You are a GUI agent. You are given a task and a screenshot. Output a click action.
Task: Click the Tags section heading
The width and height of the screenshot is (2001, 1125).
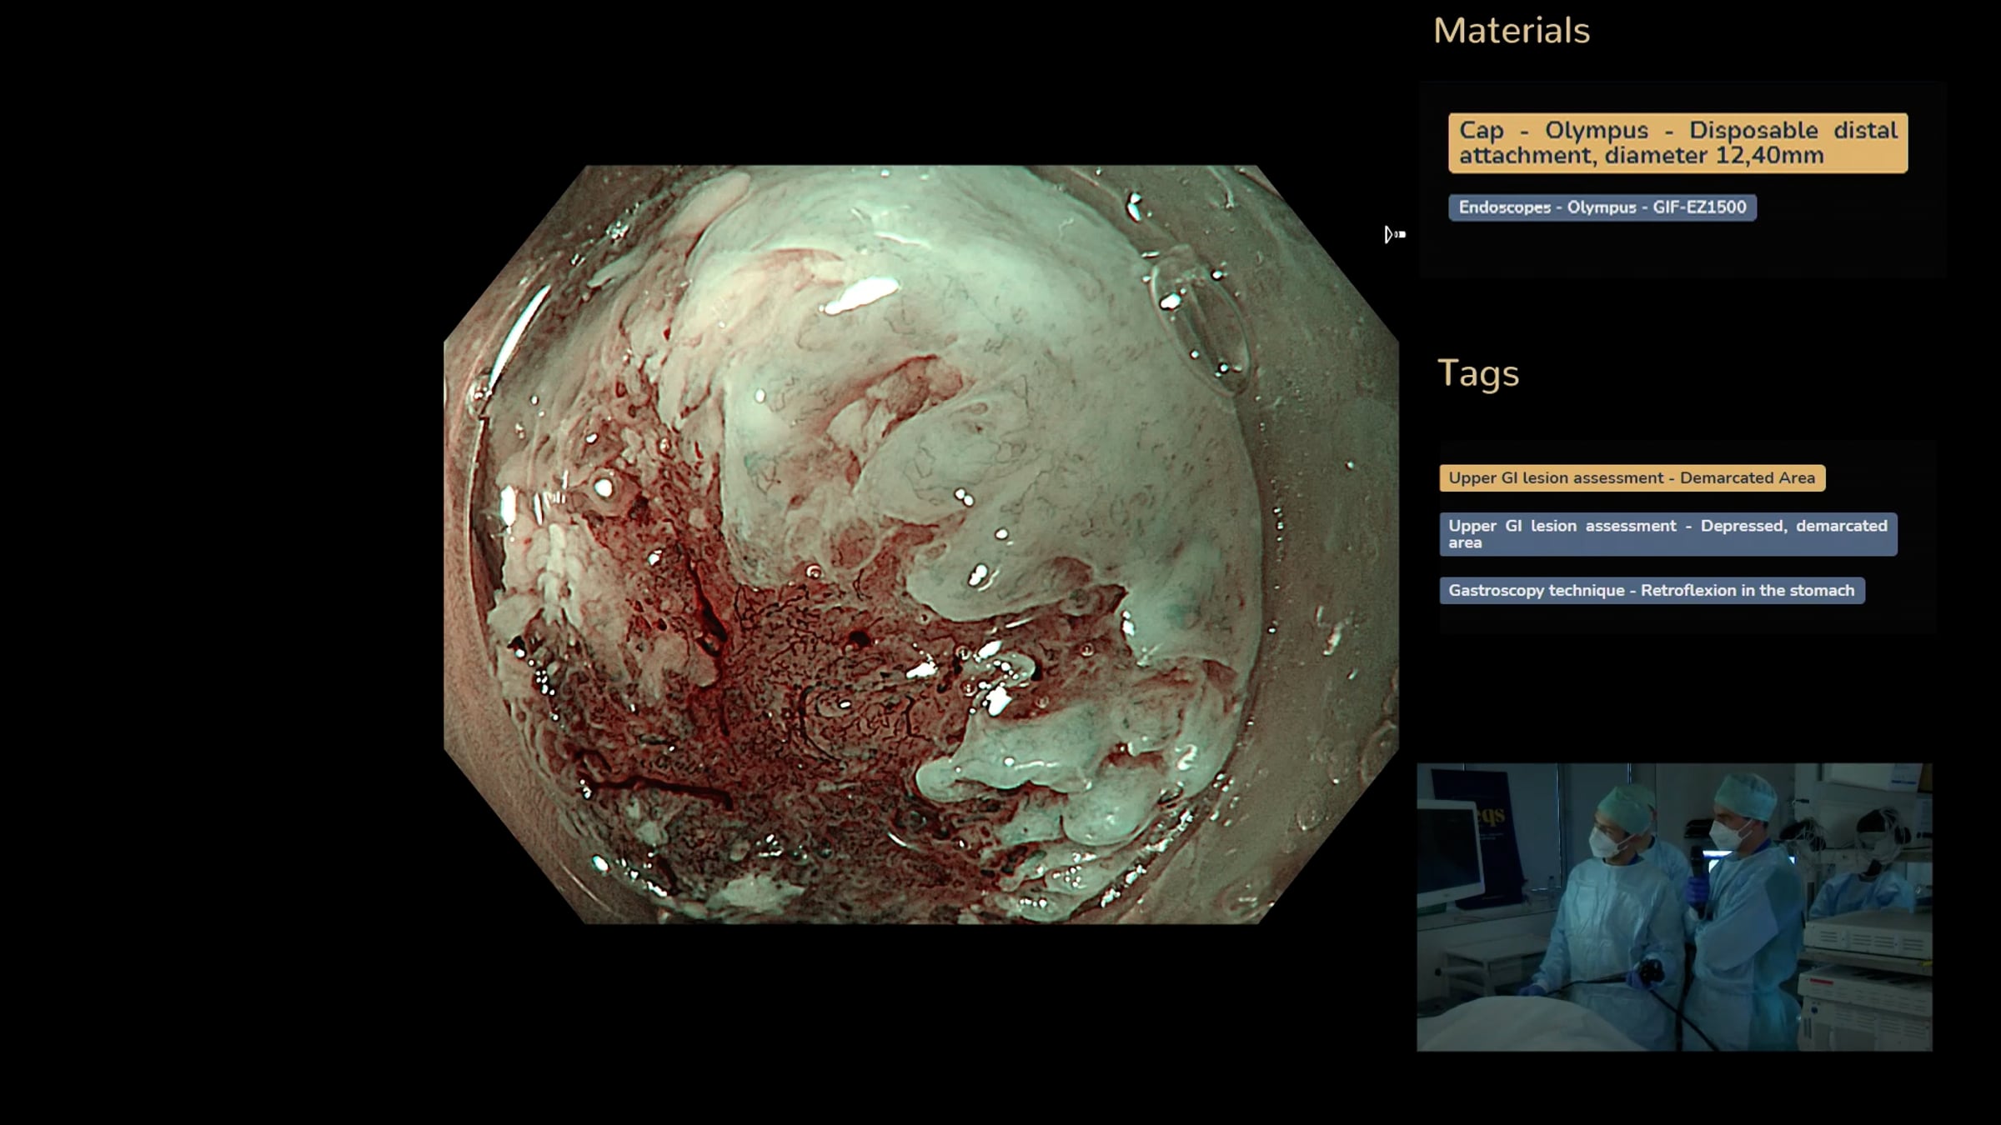[x=1477, y=373]
